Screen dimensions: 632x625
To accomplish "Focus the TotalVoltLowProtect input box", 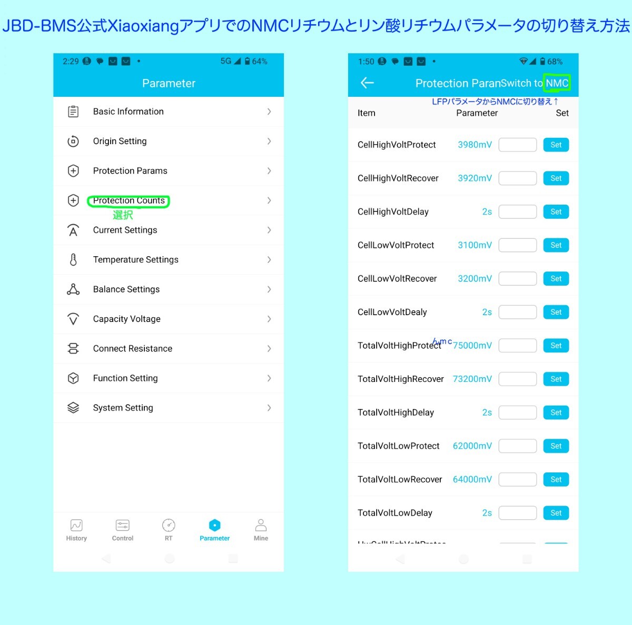I will click(518, 446).
